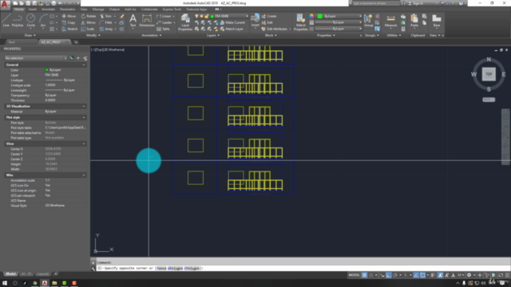Image resolution: width=511 pixels, height=287 pixels.
Task: Select the Trim tool
Action: click(x=105, y=16)
